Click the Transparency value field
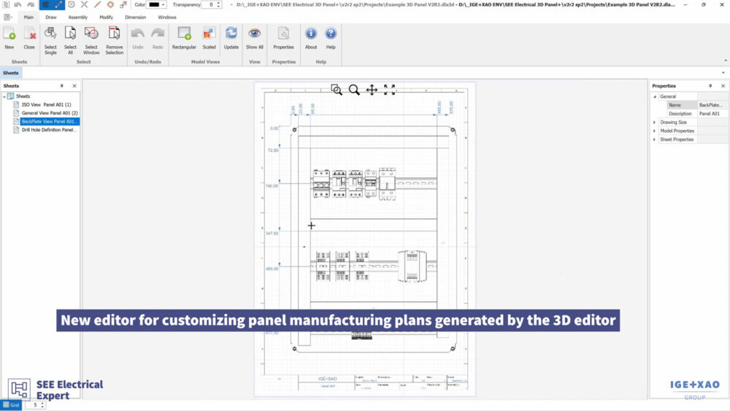The image size is (730, 411). click(209, 4)
